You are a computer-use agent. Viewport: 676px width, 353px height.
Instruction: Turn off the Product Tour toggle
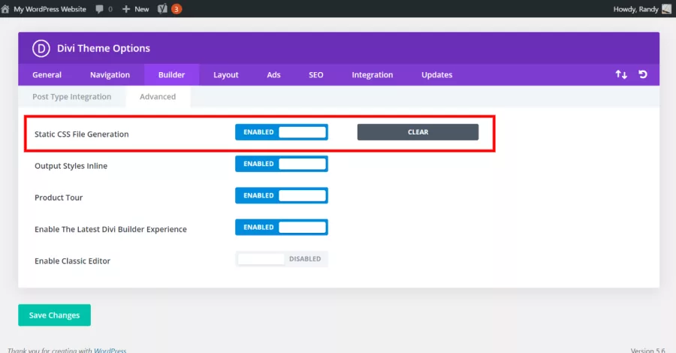coord(282,196)
